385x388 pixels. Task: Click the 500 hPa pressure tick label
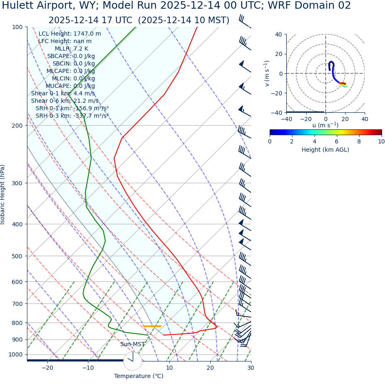17,256
